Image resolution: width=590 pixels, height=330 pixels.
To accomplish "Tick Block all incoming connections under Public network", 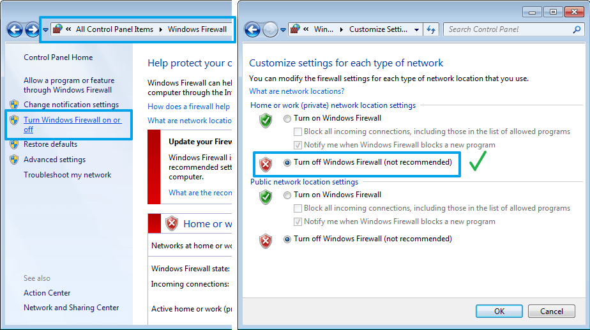I will click(298, 209).
